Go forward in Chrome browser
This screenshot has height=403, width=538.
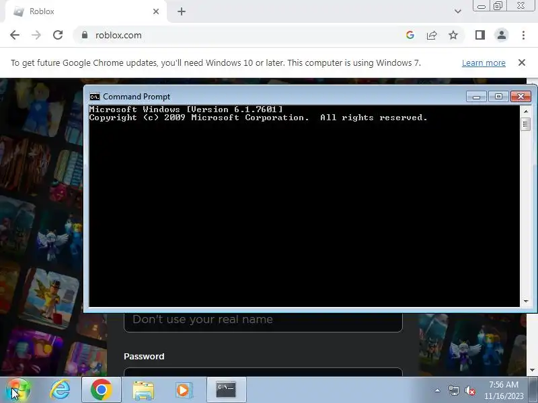pyautogui.click(x=36, y=35)
